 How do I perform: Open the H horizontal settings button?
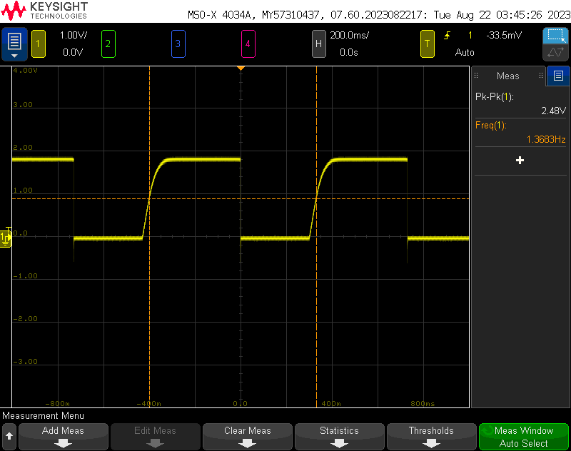(x=319, y=44)
